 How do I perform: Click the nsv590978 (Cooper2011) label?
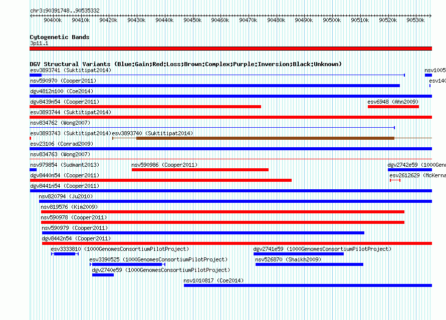[x=74, y=217]
